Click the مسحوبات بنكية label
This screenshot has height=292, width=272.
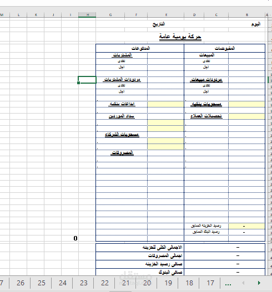point(206,104)
